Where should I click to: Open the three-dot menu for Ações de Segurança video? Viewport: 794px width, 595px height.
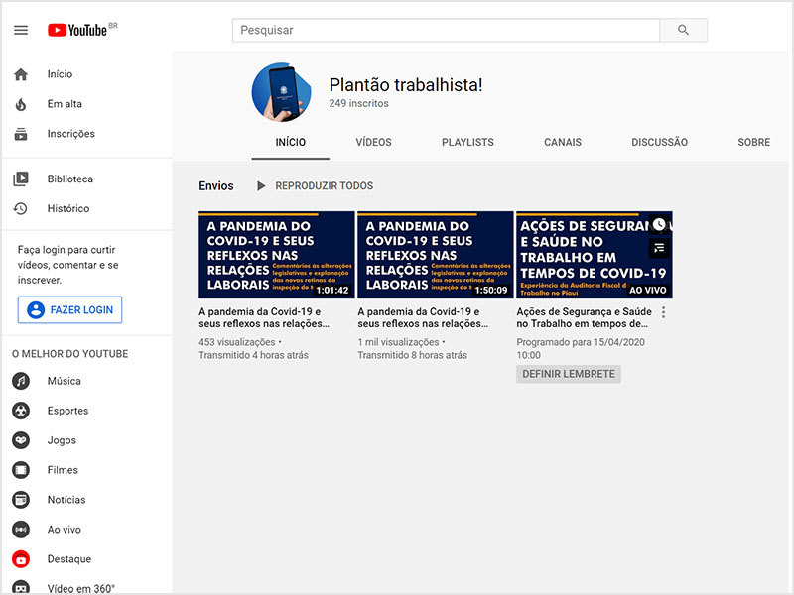point(663,312)
